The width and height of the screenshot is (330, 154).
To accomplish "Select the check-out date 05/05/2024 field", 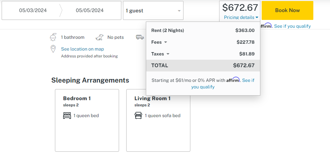I will [x=90, y=10].
